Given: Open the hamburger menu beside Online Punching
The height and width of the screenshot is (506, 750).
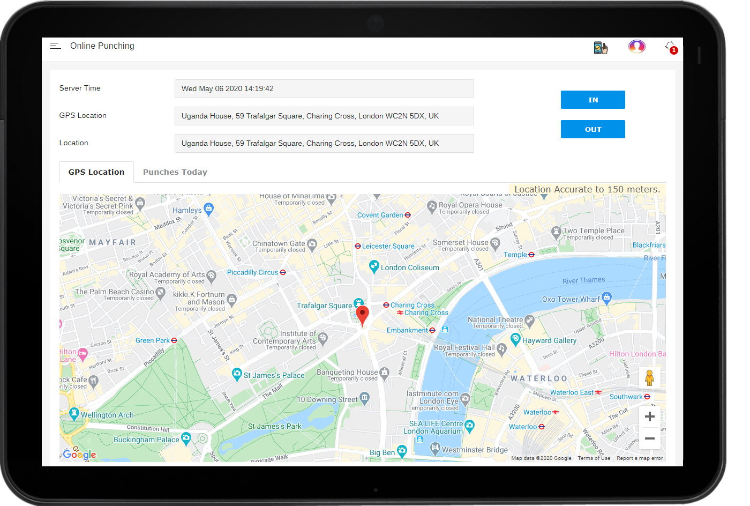Looking at the screenshot, I should [55, 46].
